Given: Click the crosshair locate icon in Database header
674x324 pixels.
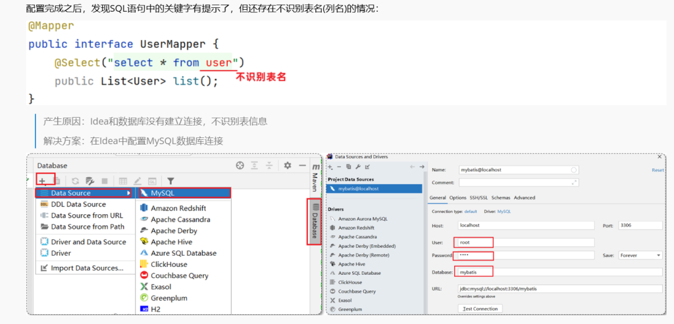Looking at the screenshot, I should coord(240,165).
